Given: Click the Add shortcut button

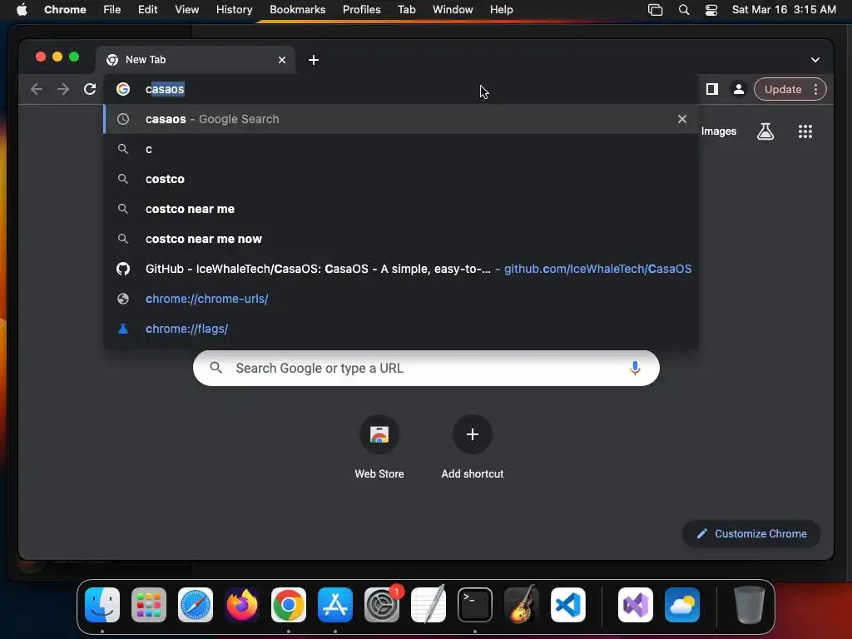Looking at the screenshot, I should [x=473, y=447].
